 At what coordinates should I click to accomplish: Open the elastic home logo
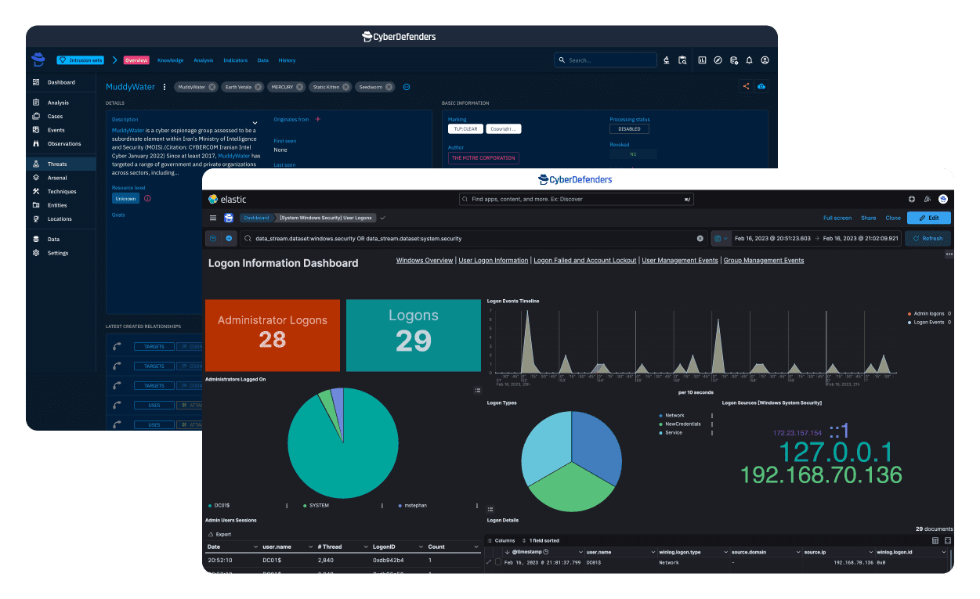(x=227, y=199)
